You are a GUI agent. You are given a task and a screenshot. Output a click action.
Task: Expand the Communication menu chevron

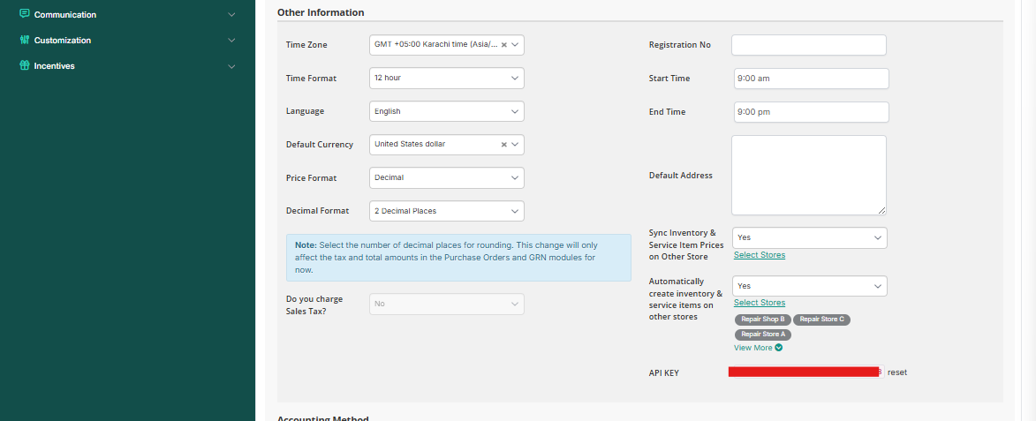point(231,15)
